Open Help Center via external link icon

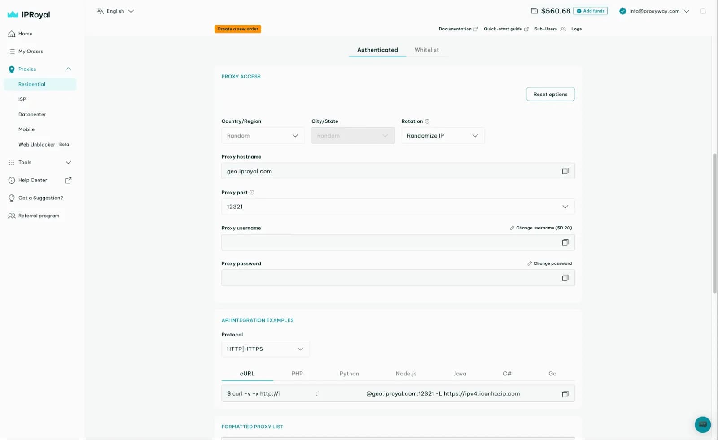68,180
